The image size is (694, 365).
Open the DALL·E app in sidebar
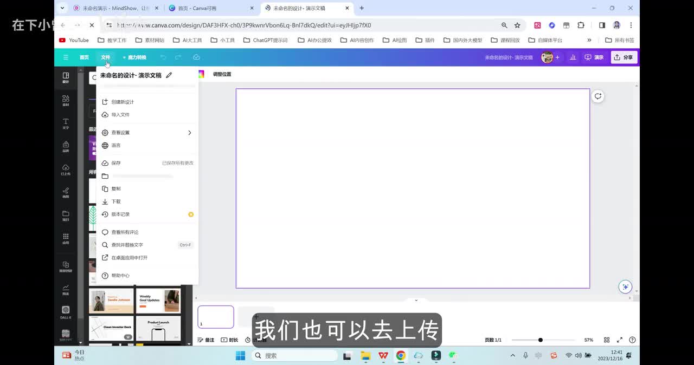coord(66,311)
